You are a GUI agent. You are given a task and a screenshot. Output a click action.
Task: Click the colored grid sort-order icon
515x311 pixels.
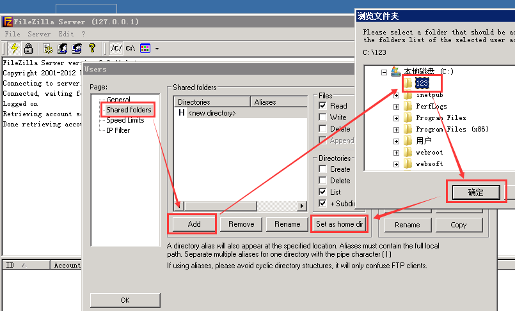click(145, 48)
